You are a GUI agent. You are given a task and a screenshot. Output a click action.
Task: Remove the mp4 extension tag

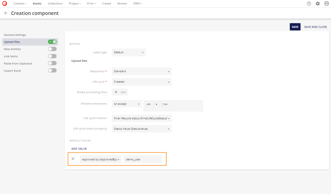click(169, 104)
